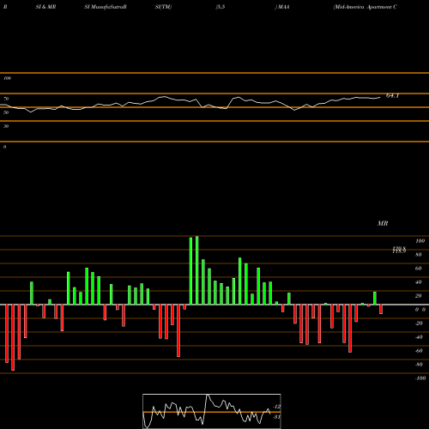The height and width of the screenshot is (429, 429).
Task: Click the RSI axis label '0' at left
Action: click(x=4, y=147)
